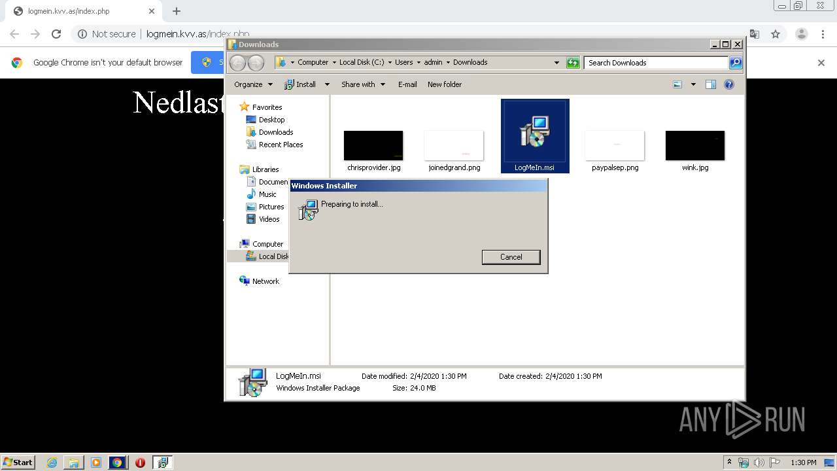Create a New folder from toolbar
The height and width of the screenshot is (471, 837).
445,84
